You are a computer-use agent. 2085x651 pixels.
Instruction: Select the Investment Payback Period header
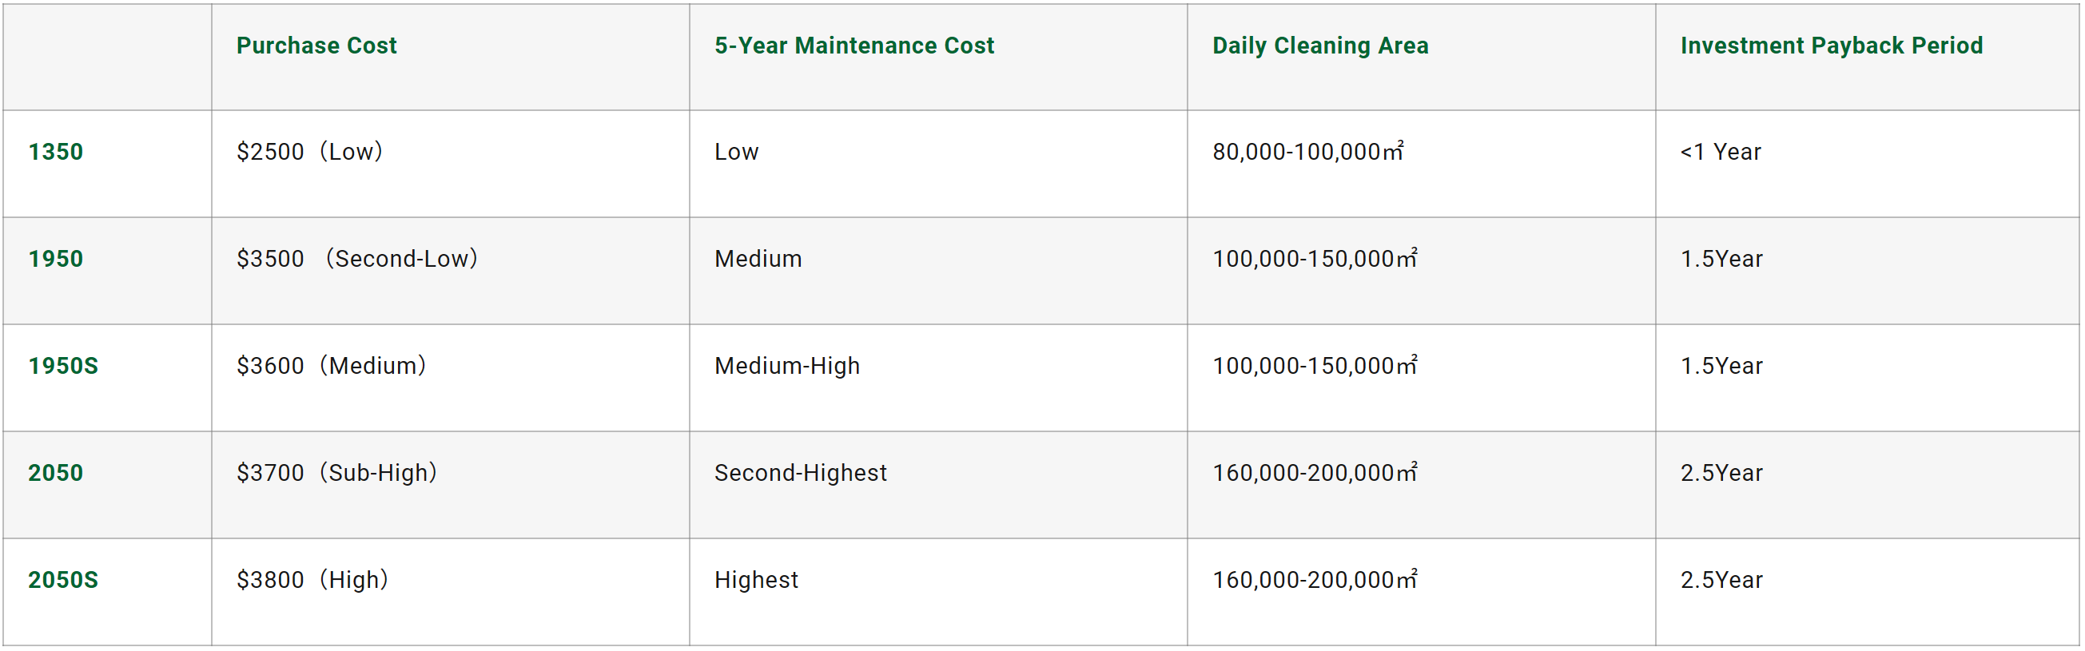(1832, 46)
